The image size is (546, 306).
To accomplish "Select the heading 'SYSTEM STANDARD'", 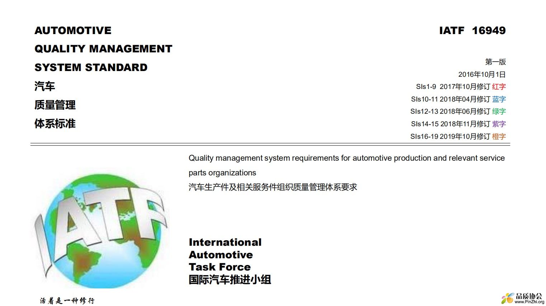I will pyautogui.click(x=91, y=67).
